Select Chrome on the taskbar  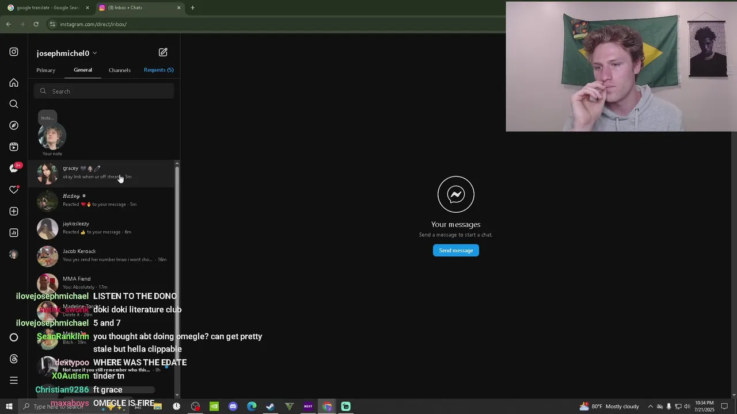coord(327,407)
